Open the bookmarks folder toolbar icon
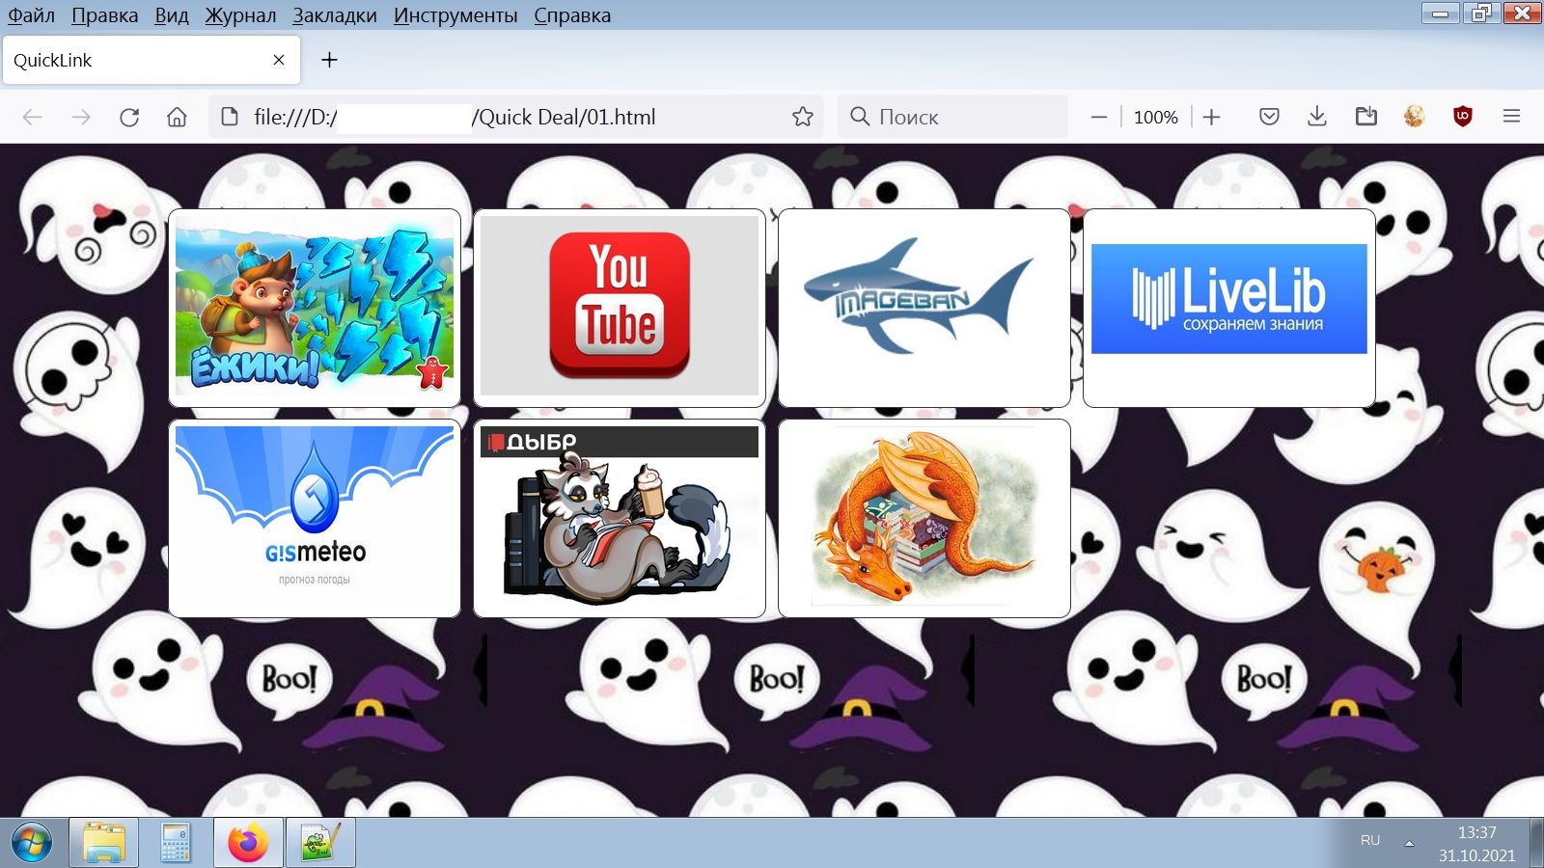The image size is (1544, 868). (1365, 117)
